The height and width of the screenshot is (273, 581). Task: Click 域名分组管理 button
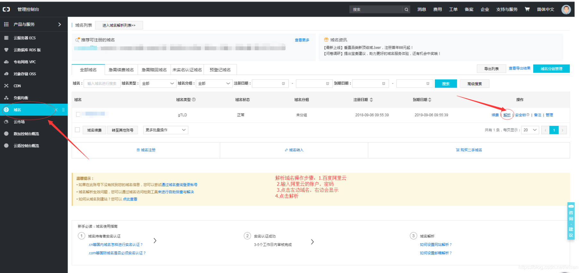[551, 68]
